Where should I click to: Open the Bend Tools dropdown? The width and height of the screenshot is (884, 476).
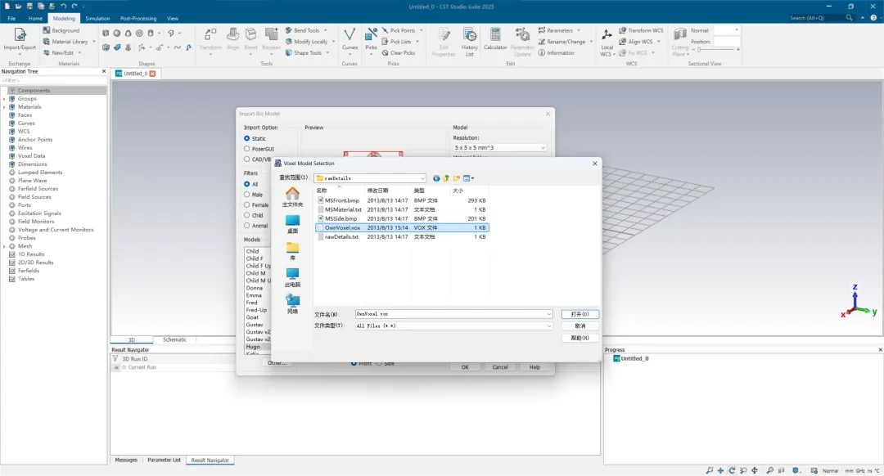[306, 30]
